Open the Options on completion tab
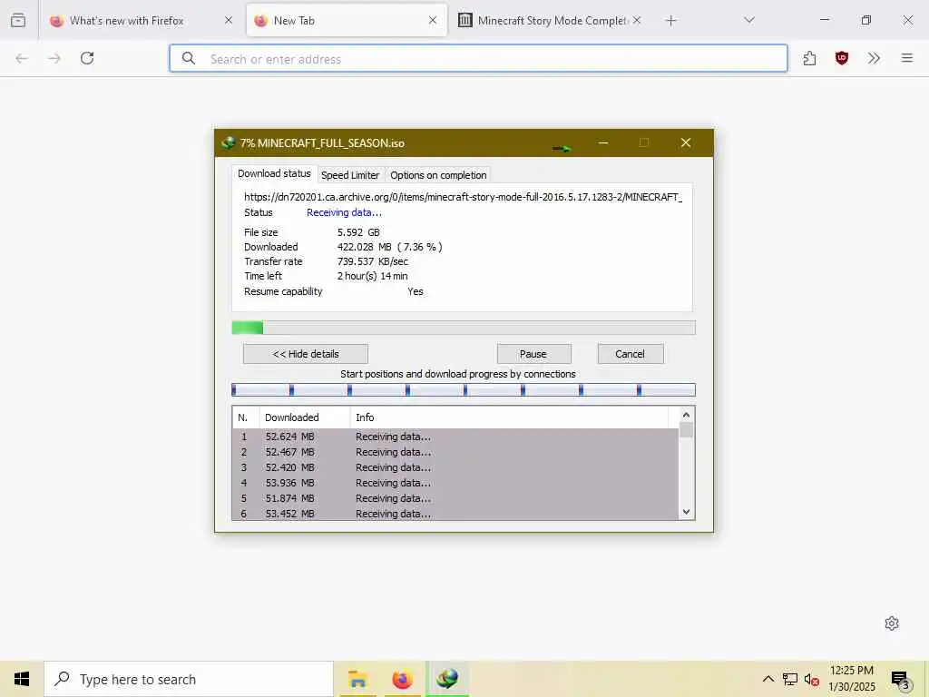The width and height of the screenshot is (929, 697). (438, 175)
